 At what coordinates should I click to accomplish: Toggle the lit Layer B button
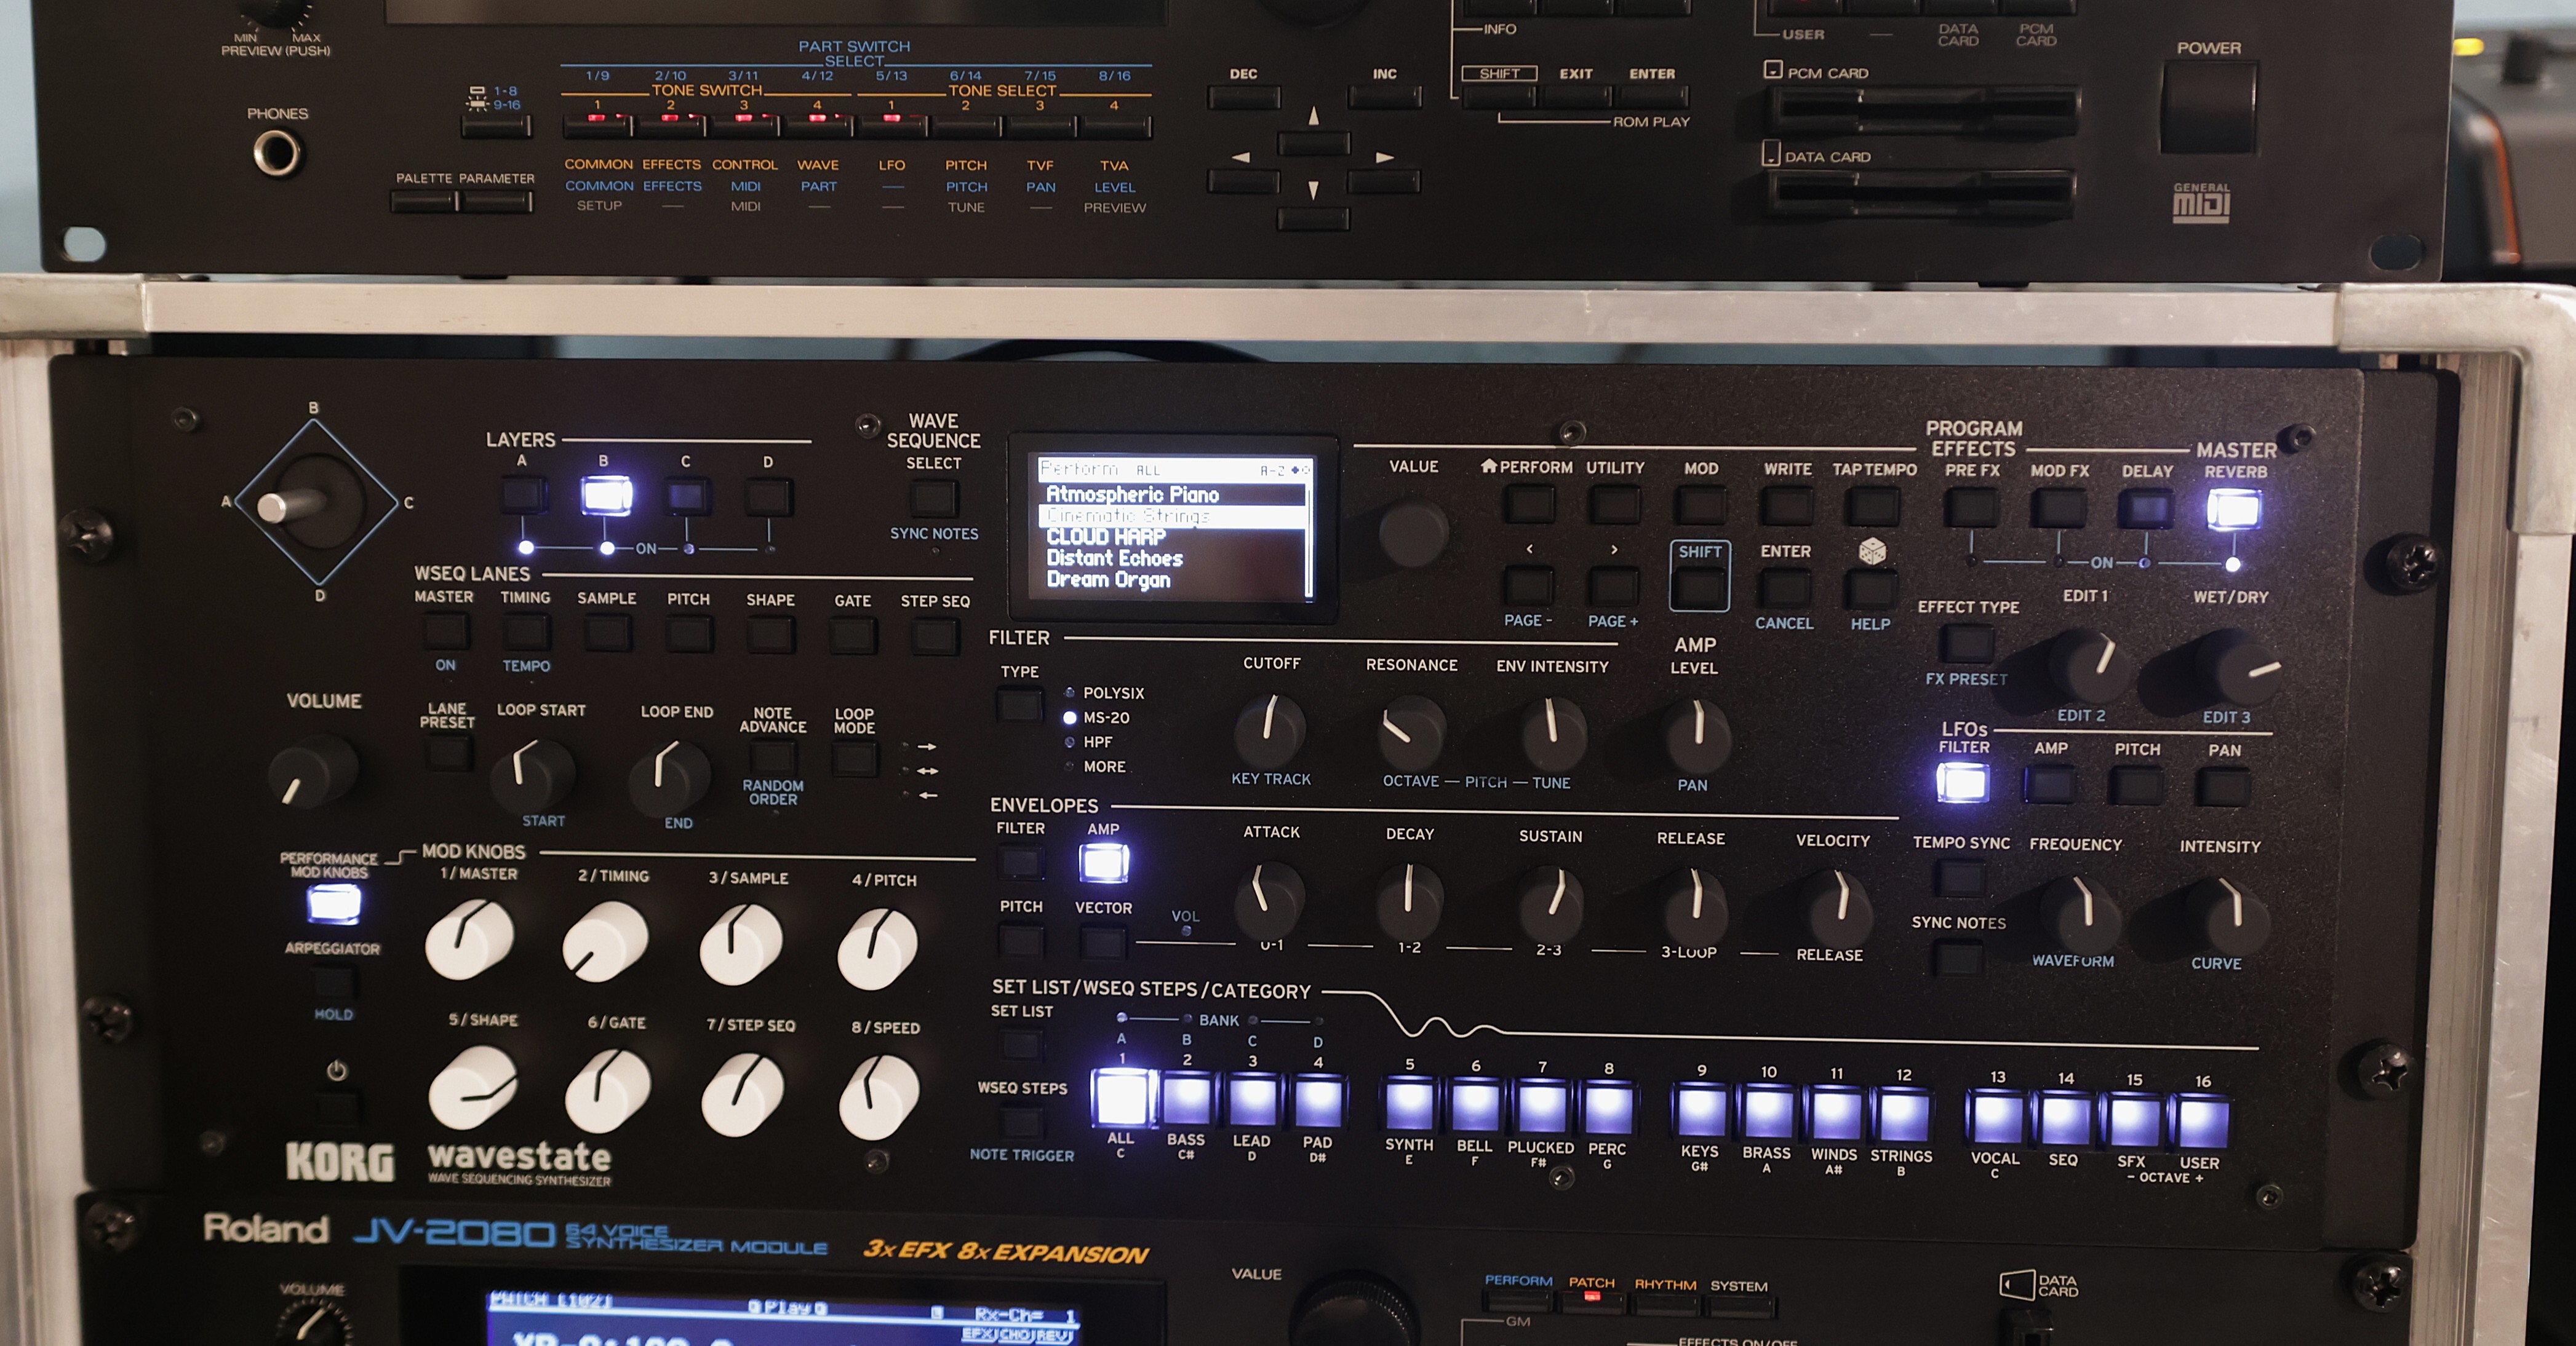[606, 496]
